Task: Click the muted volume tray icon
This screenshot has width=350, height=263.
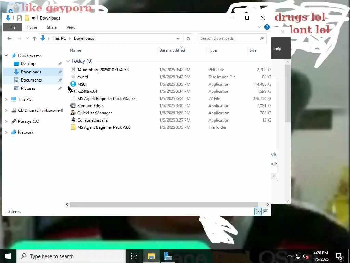Action: pos(306,256)
